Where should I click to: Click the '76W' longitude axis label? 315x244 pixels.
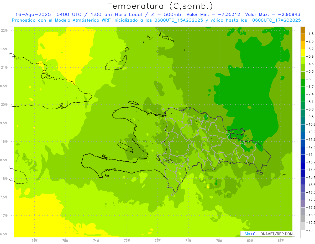[34, 240]
